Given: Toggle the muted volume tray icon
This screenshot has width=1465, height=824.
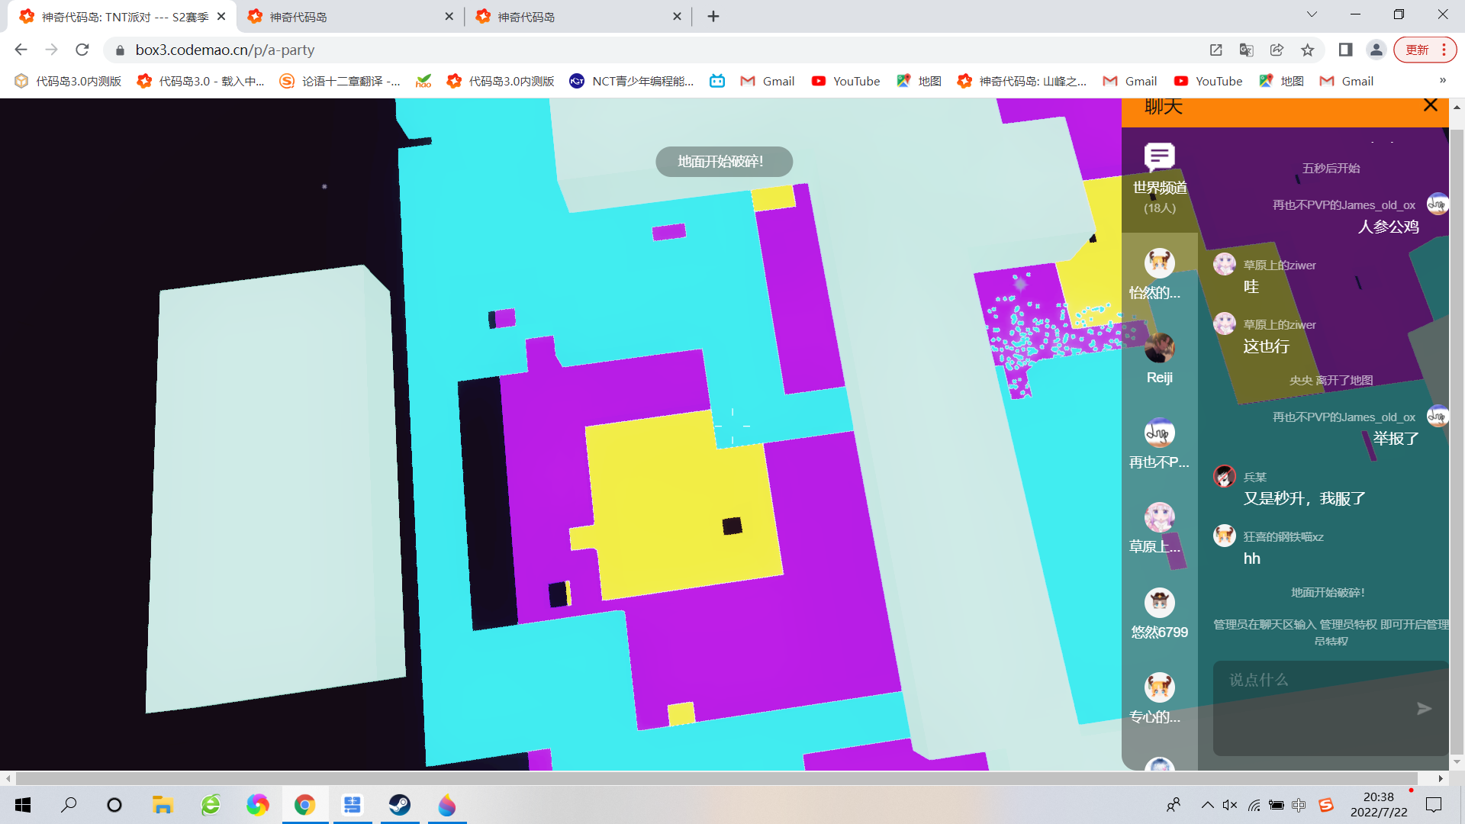Looking at the screenshot, I should click(x=1229, y=805).
